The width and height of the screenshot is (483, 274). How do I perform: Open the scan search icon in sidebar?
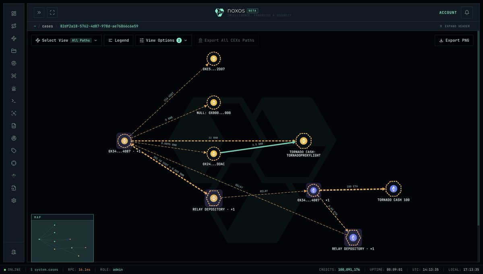point(14,113)
